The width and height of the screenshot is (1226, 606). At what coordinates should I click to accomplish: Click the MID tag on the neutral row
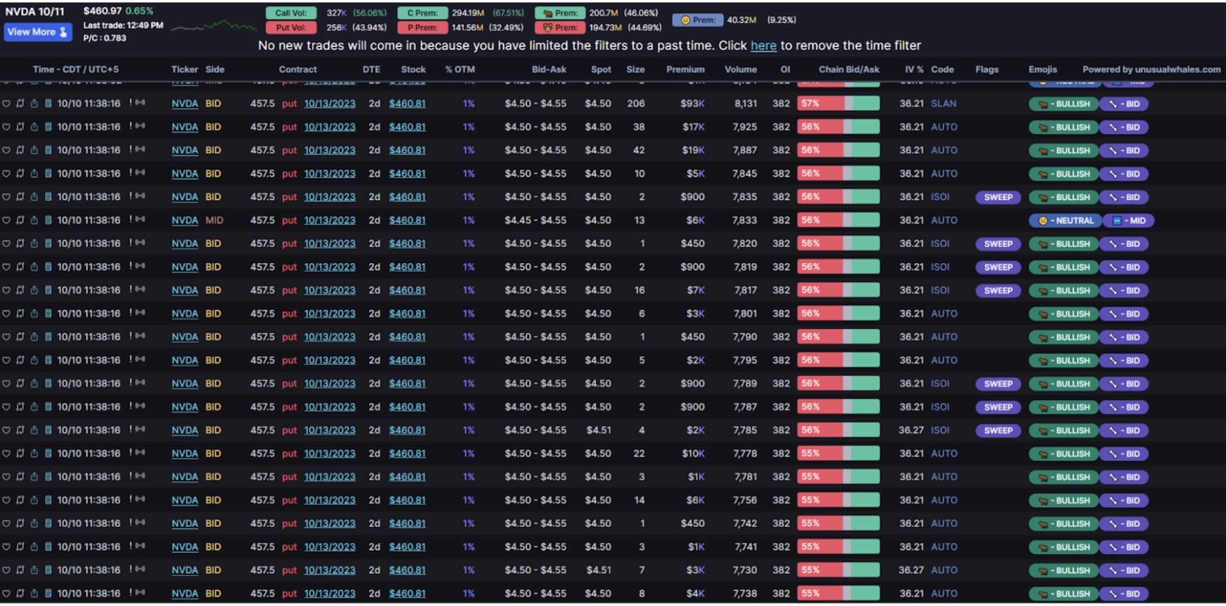(x=1129, y=221)
